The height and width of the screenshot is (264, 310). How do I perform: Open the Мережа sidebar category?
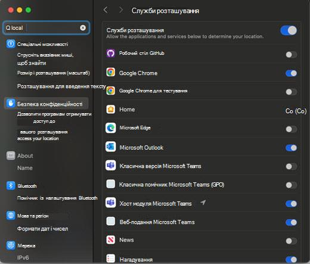point(26,246)
